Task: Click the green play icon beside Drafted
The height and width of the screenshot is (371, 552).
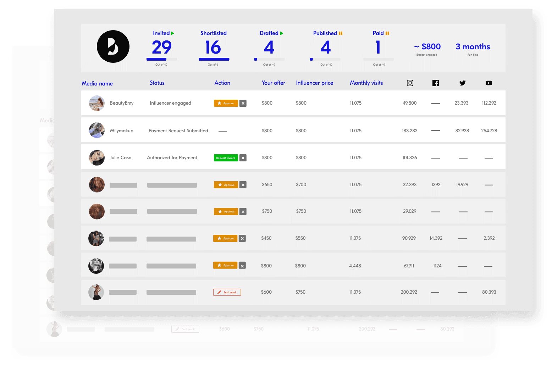Action: coord(282,33)
